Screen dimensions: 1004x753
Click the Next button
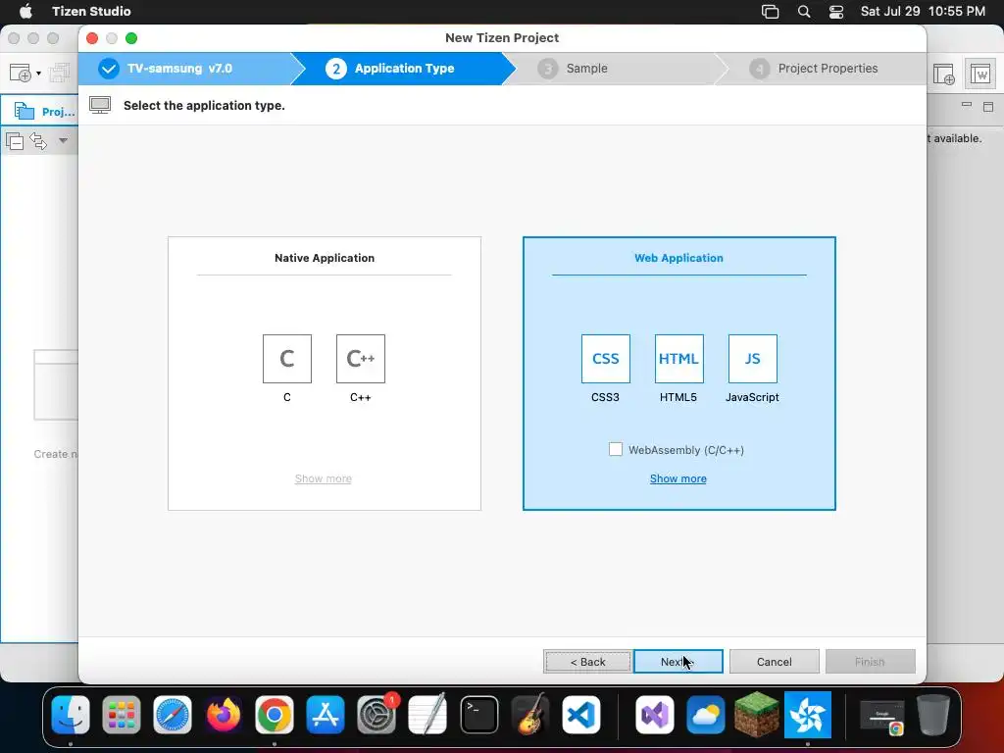(x=678, y=662)
